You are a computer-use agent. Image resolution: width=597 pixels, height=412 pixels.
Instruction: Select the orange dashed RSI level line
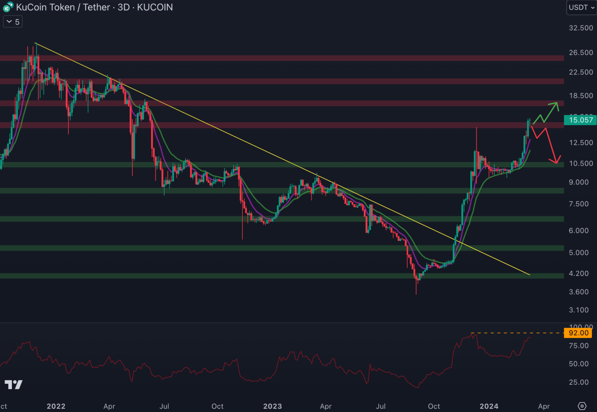515,333
